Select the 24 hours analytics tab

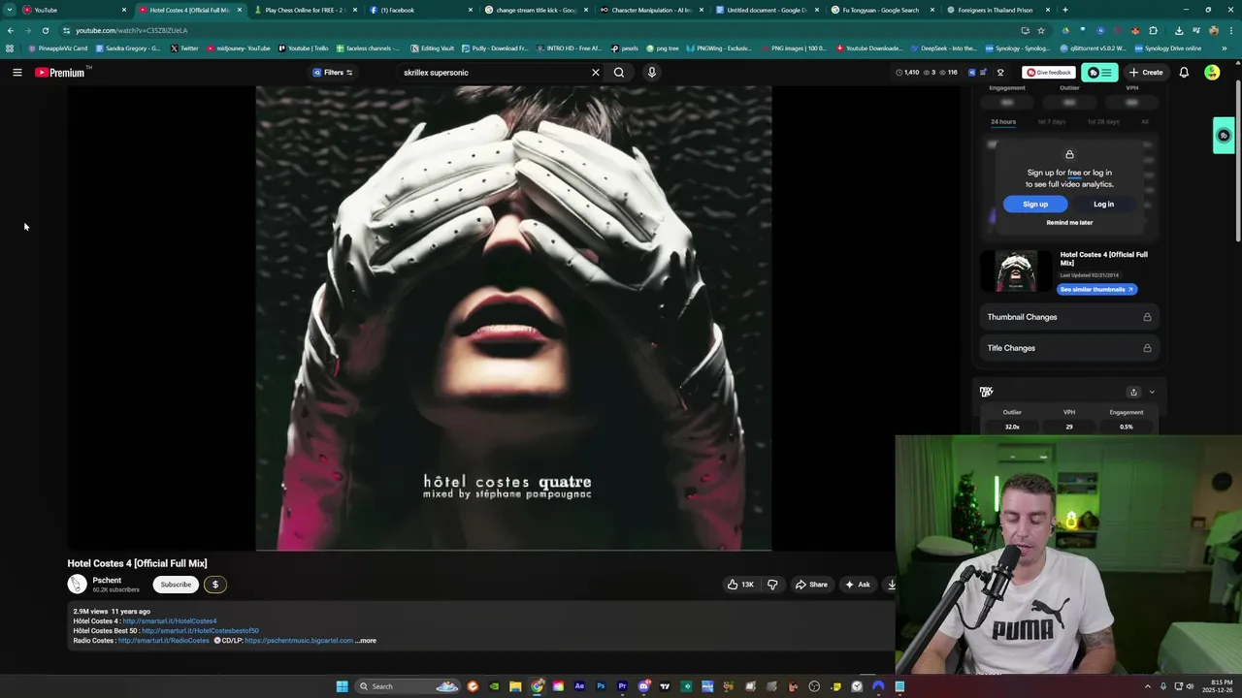1003,122
